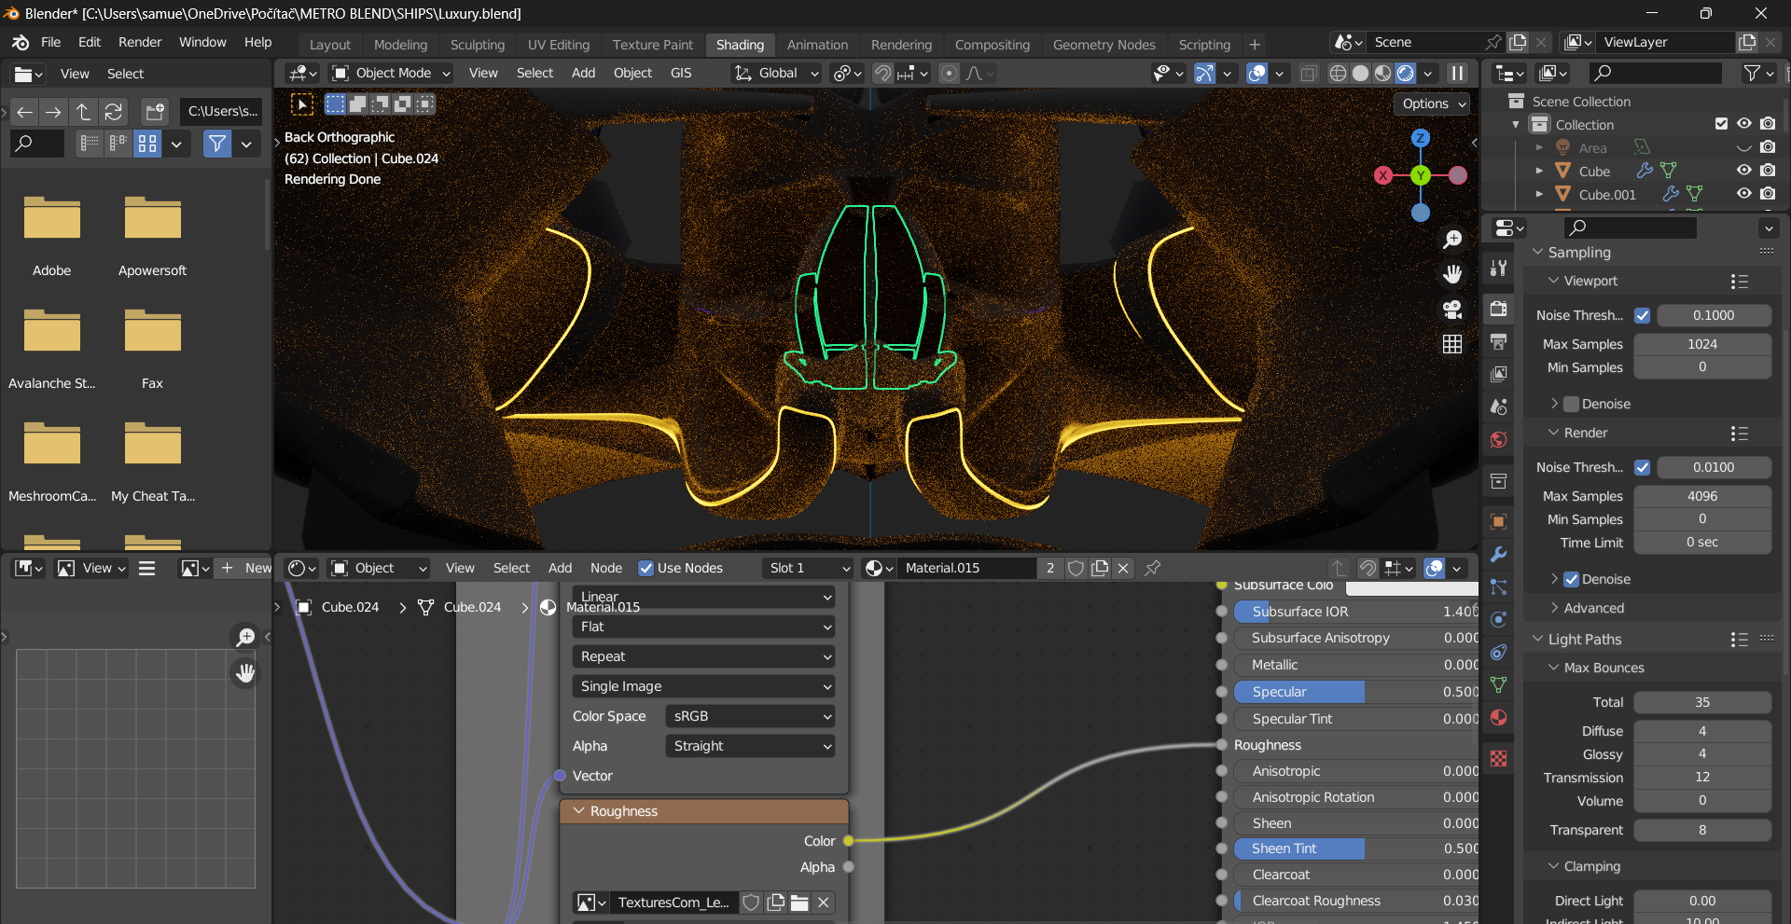
Task: Pause viewport rendering preview
Action: point(1456,74)
